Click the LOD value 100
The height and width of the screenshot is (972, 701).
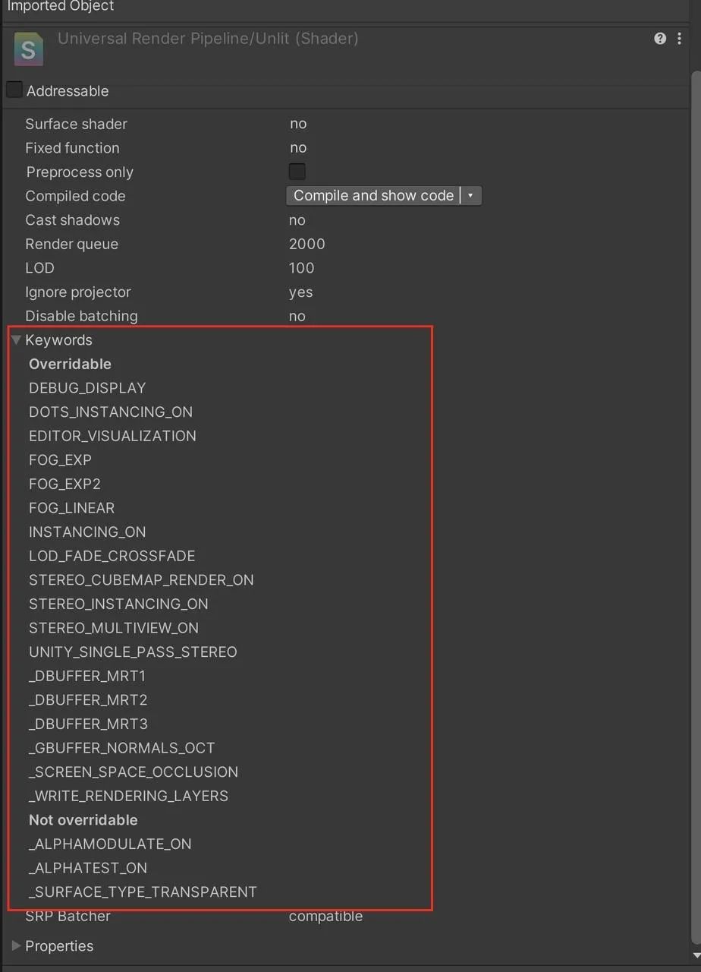[302, 268]
